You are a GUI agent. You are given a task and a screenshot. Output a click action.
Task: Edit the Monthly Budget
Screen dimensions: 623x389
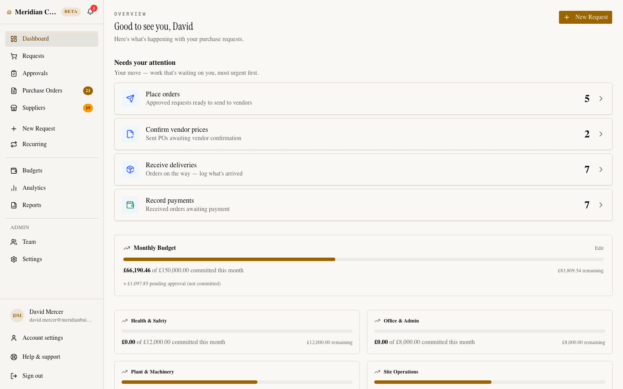click(599, 248)
